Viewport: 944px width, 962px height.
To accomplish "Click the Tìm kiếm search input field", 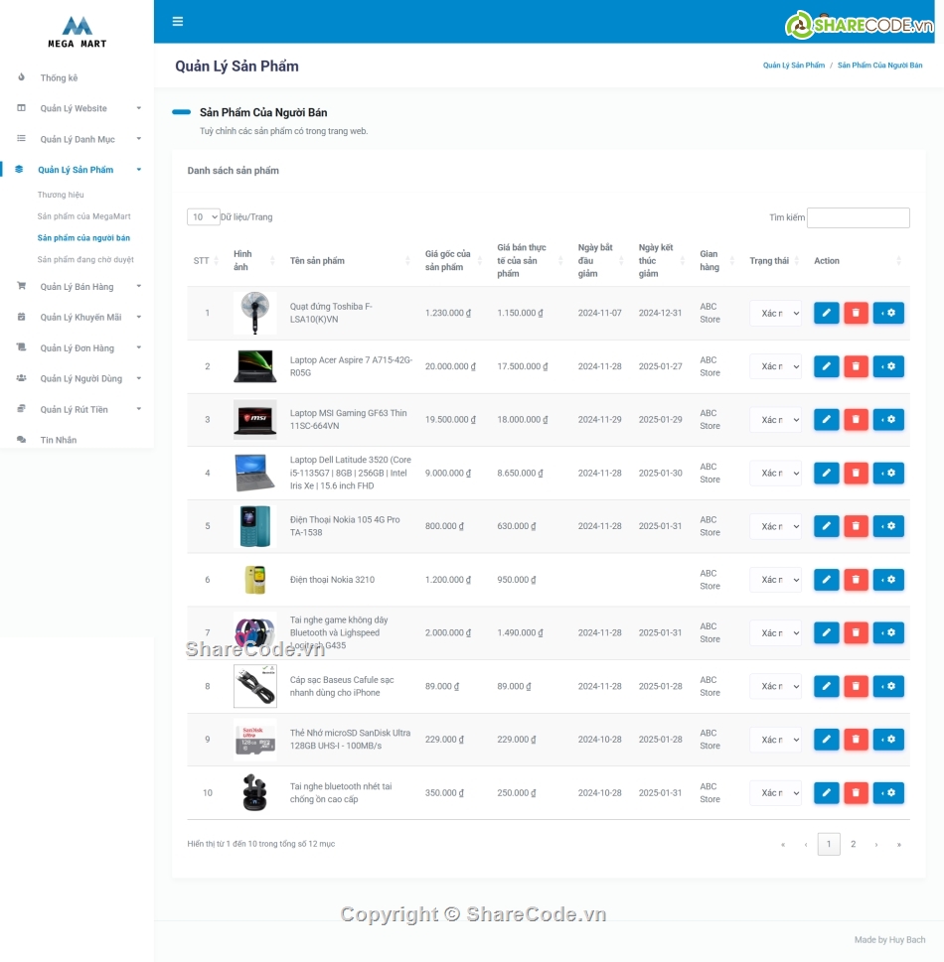I will (858, 217).
